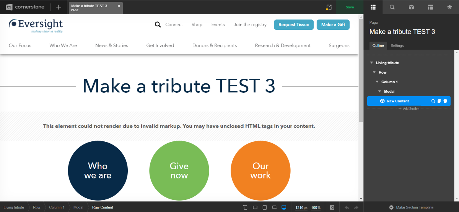Open the code editor icon in bottom bar

tap(332, 207)
